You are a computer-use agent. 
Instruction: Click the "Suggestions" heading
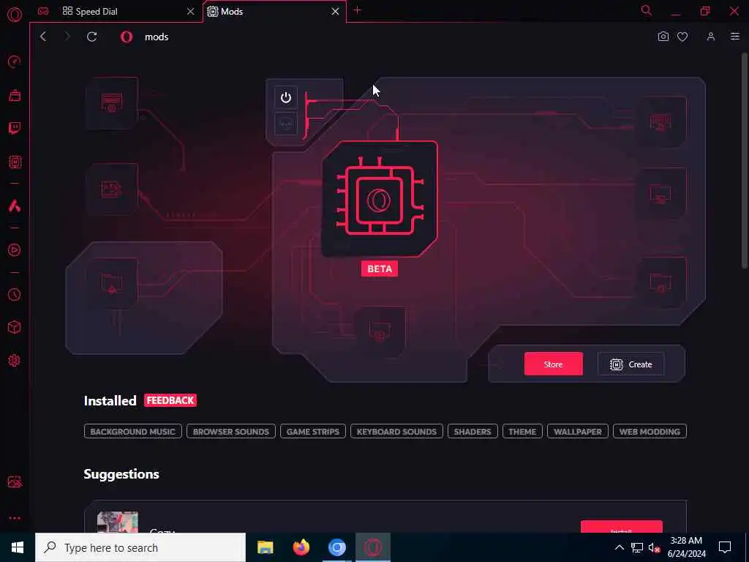coord(121,474)
